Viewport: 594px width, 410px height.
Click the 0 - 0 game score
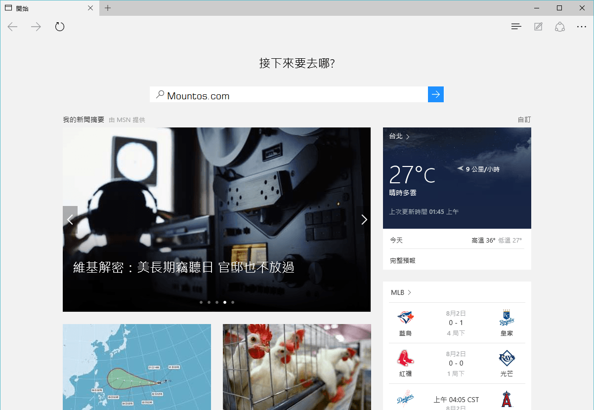click(456, 363)
